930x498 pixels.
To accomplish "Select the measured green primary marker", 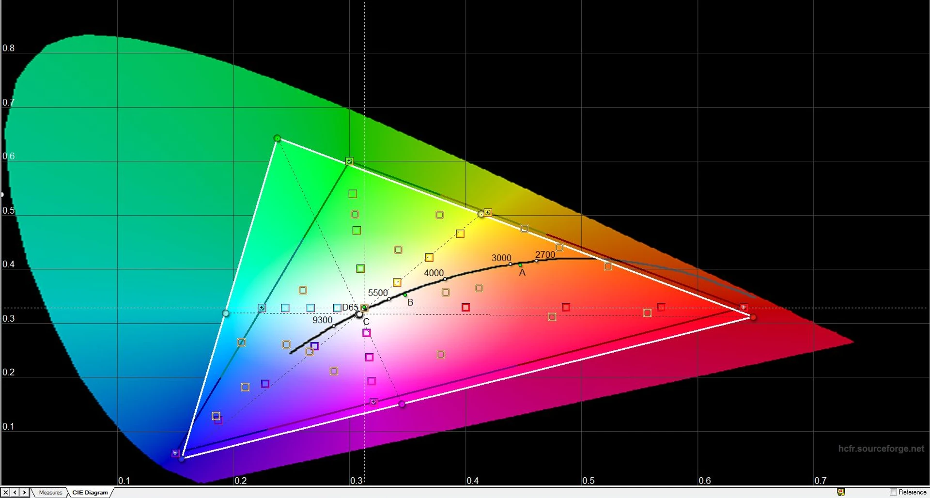I will point(349,161).
